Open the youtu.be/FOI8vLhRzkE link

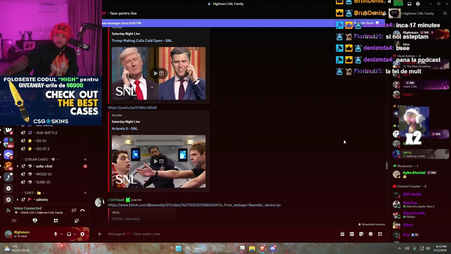tap(132, 108)
